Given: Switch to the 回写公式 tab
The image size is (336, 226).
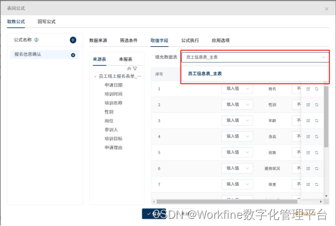Looking at the screenshot, I should [47, 22].
